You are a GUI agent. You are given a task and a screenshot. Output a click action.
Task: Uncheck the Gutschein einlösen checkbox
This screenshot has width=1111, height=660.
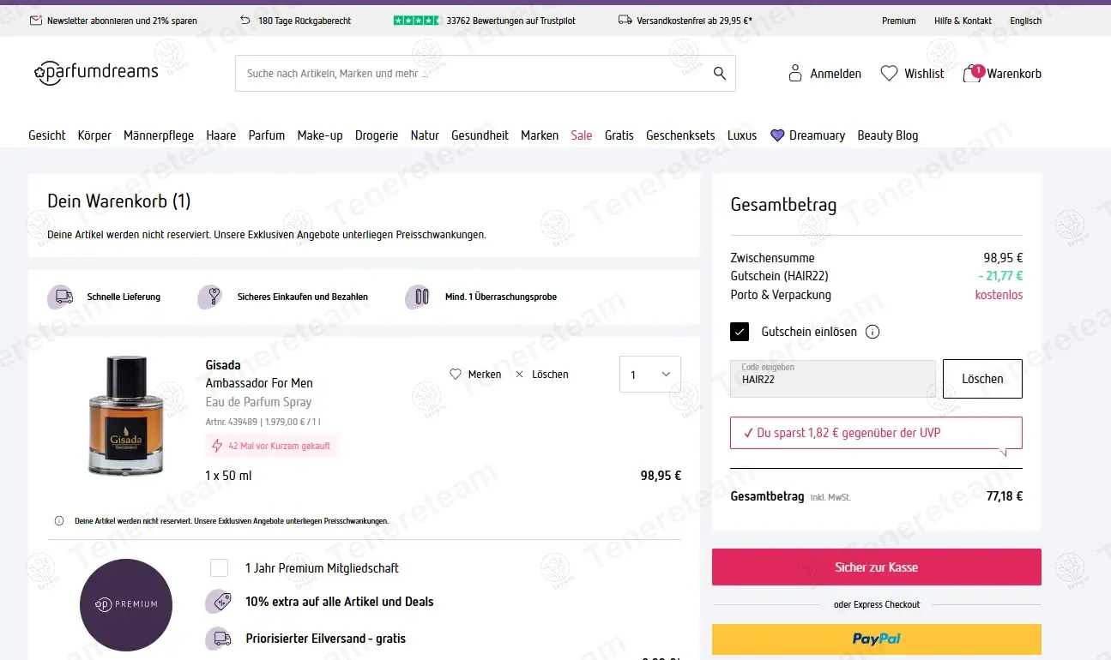739,332
